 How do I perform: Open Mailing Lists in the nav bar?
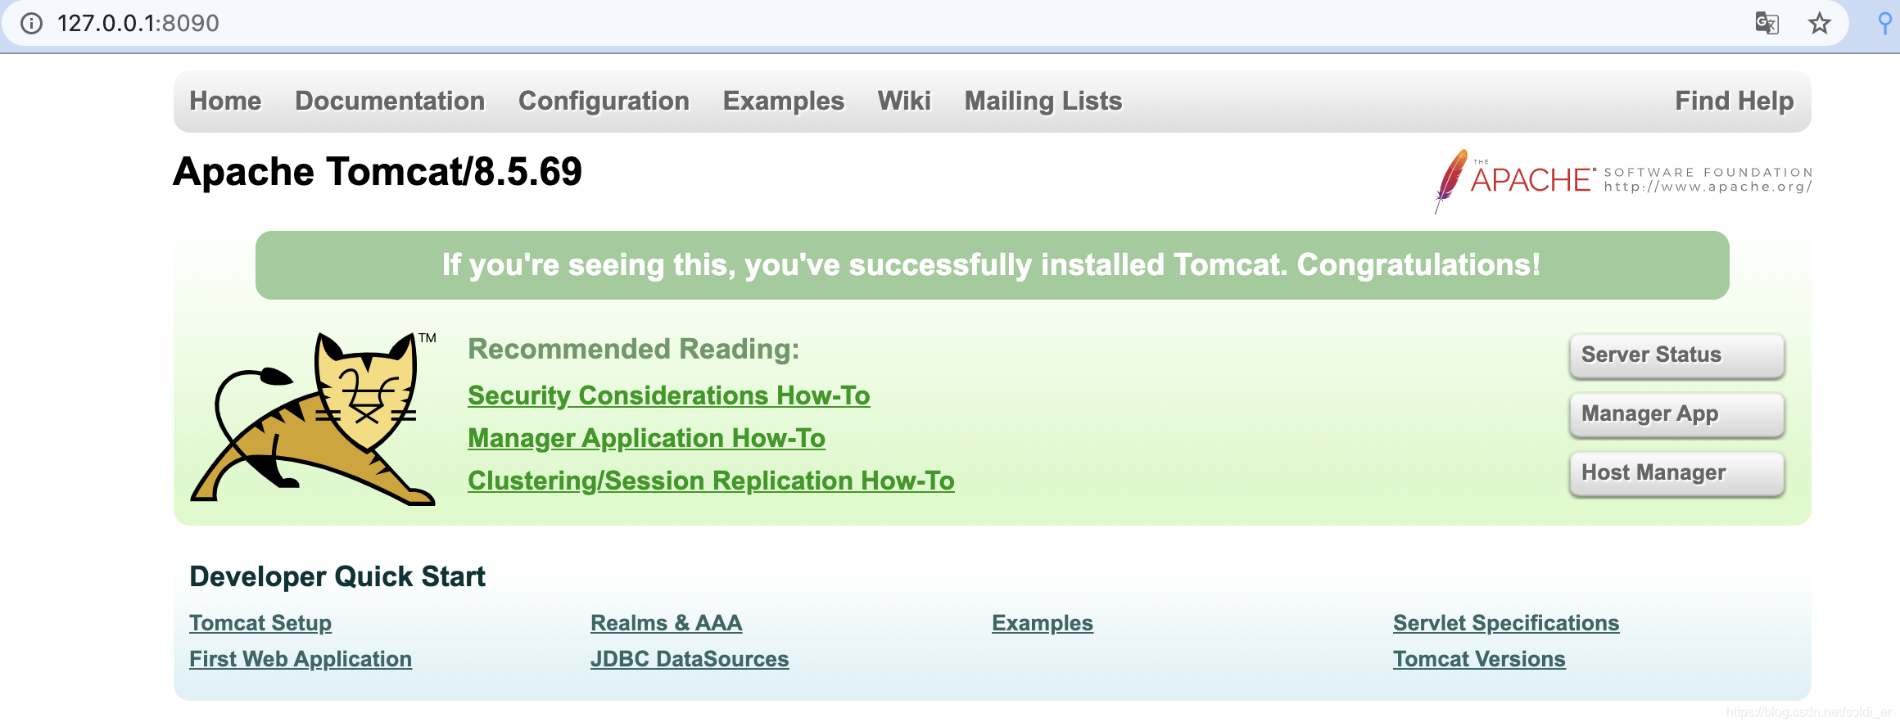point(1043,101)
